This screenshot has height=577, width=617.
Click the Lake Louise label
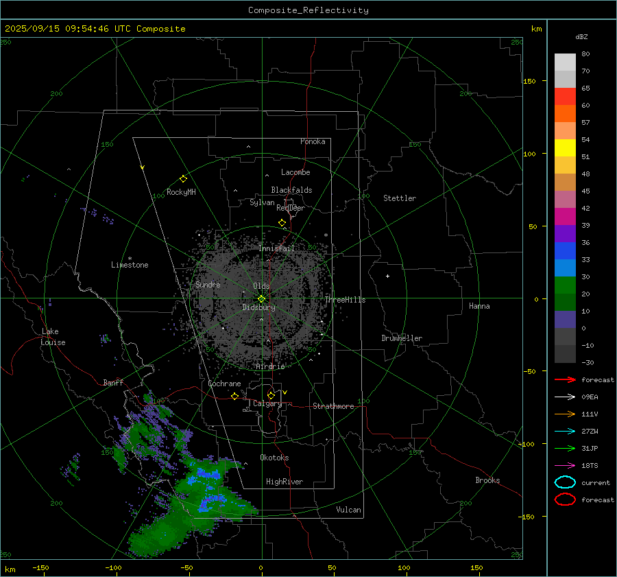[53, 337]
